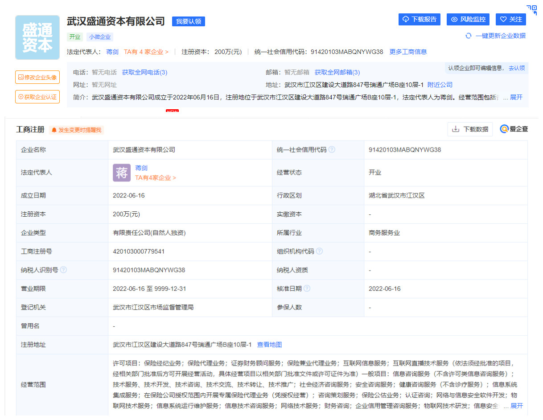Viewport: 543px width, 420px height.
Task: Click help icon next to 核准日期
Action: tap(307, 289)
